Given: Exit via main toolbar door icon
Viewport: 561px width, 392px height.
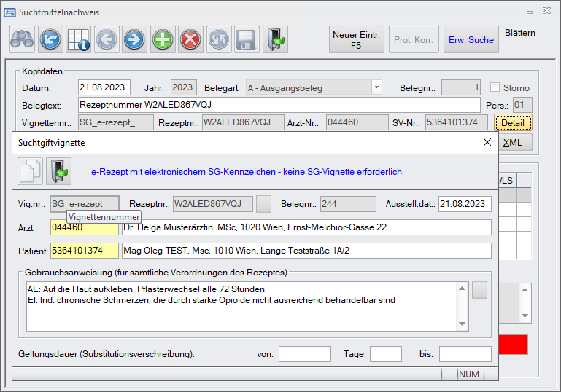Looking at the screenshot, I should click(x=274, y=39).
